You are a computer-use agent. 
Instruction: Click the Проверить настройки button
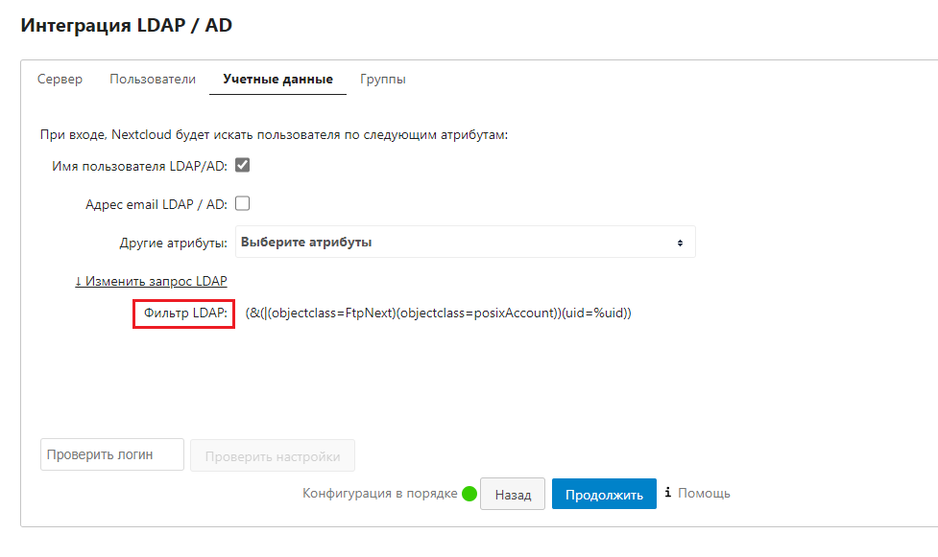(273, 455)
